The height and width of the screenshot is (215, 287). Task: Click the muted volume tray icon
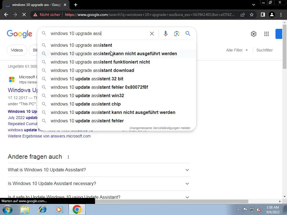pos(259,210)
